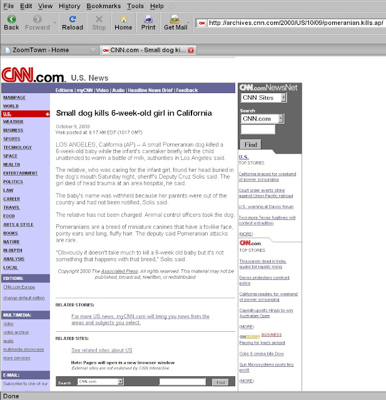Open the Associated Press link

point(119,271)
